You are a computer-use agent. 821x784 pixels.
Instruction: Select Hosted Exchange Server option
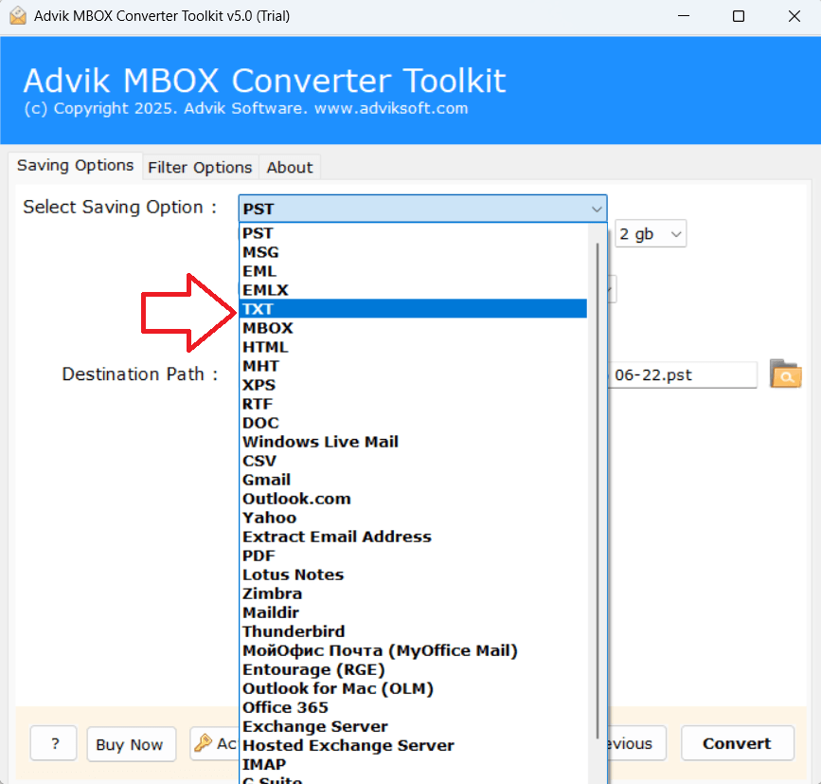[x=413, y=745]
